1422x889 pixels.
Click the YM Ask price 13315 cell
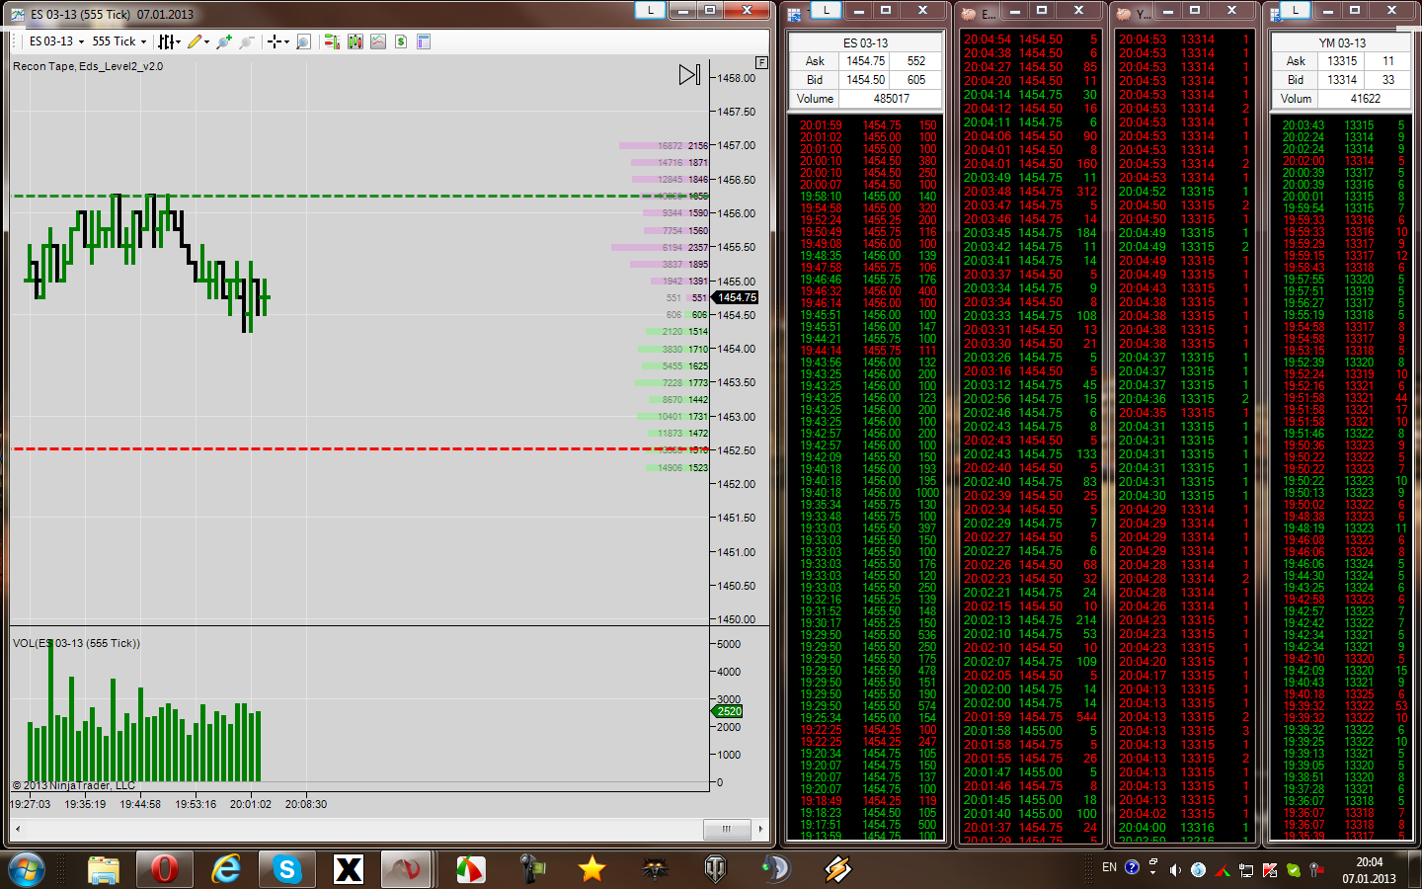click(1342, 61)
